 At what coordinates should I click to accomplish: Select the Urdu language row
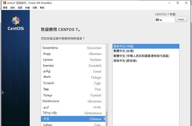(73, 107)
